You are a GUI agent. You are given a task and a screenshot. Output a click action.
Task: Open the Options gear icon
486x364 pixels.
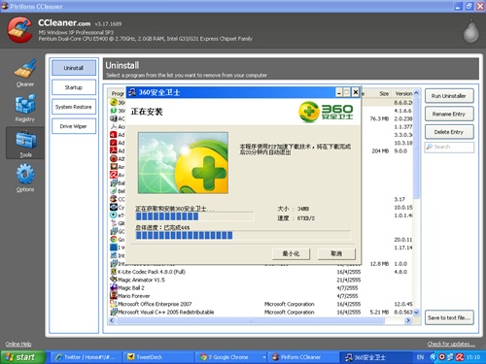tap(25, 175)
